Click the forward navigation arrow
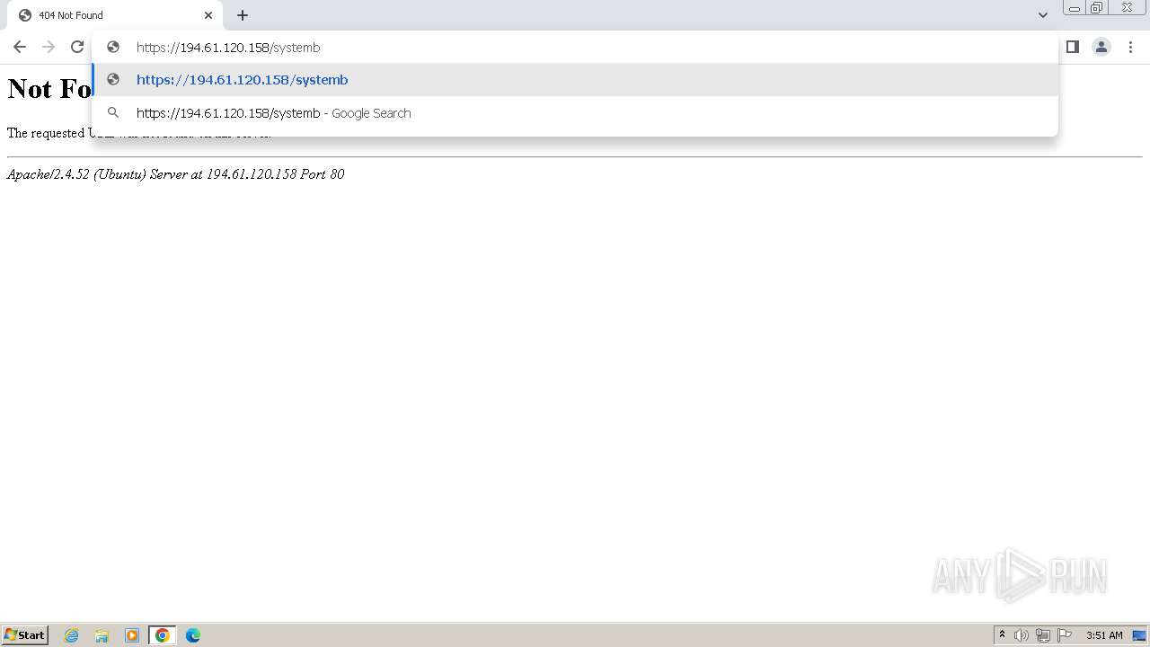 coord(49,47)
